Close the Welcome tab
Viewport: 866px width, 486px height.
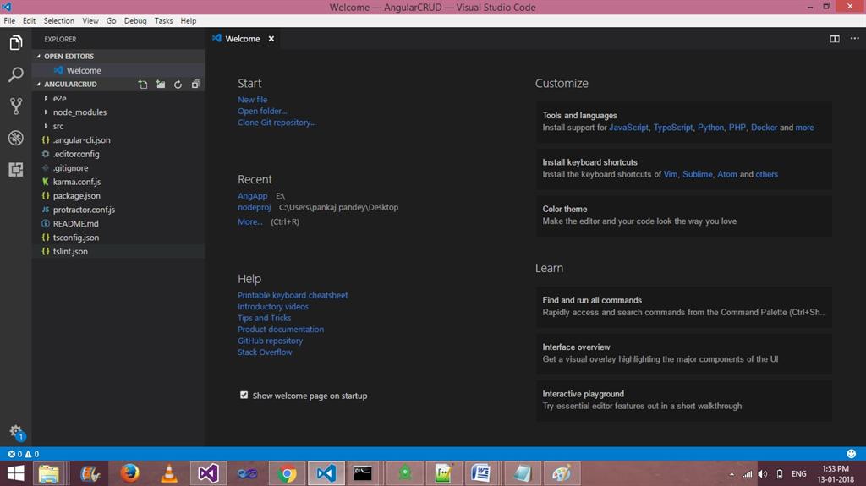pyautogui.click(x=271, y=39)
